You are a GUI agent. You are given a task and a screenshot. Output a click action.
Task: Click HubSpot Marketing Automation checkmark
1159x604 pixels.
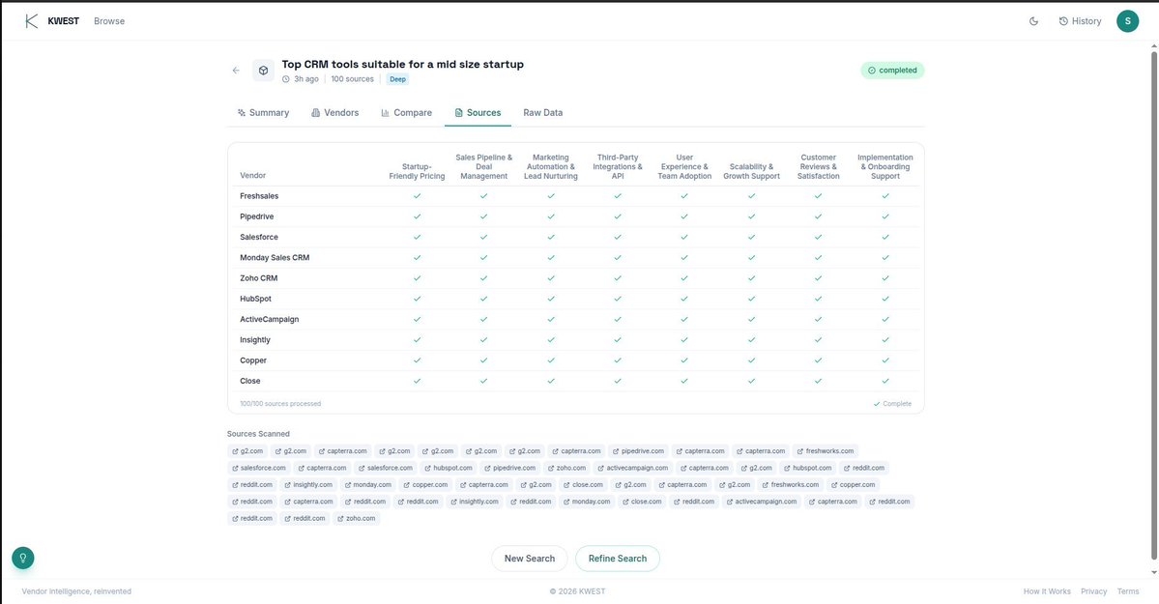point(551,299)
